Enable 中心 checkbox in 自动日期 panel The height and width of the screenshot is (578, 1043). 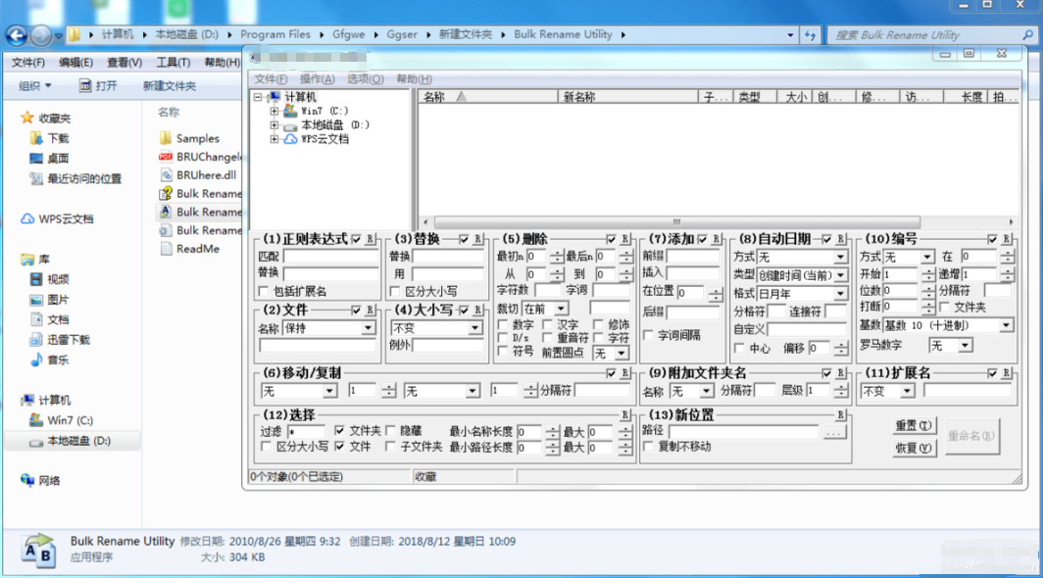pyautogui.click(x=739, y=348)
